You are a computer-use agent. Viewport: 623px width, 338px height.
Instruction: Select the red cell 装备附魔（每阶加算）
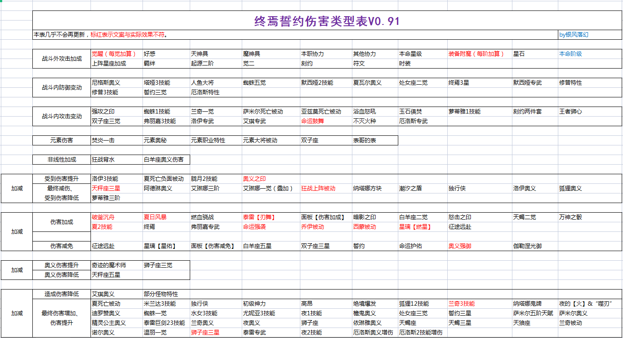[x=480, y=54]
